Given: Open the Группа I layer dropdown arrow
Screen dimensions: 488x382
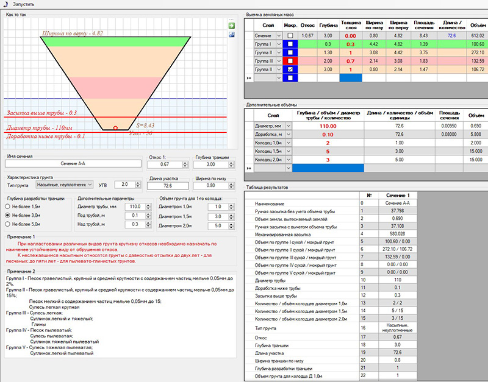Looking at the screenshot, I should point(279,44).
